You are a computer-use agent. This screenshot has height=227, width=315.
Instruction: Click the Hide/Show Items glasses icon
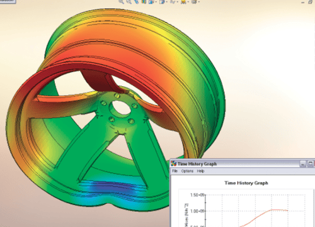(173, 2)
